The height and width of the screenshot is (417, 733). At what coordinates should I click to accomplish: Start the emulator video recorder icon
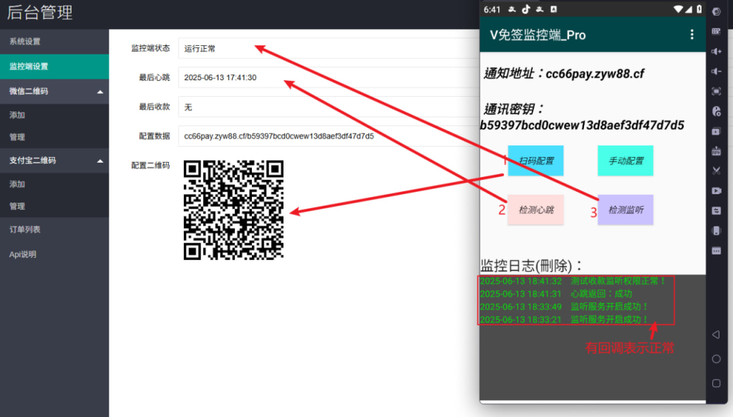716,191
